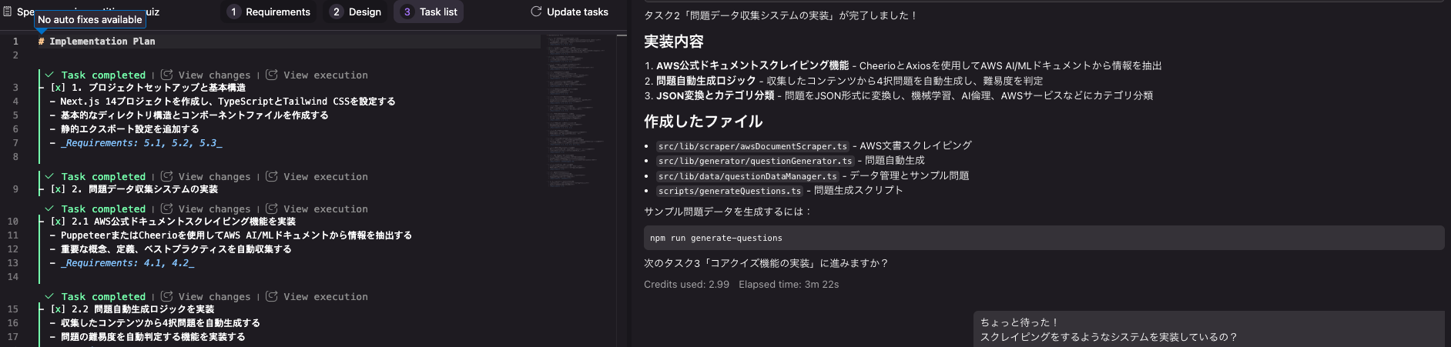
Task: Click the [x] marker of task 2
Action: click(58, 189)
